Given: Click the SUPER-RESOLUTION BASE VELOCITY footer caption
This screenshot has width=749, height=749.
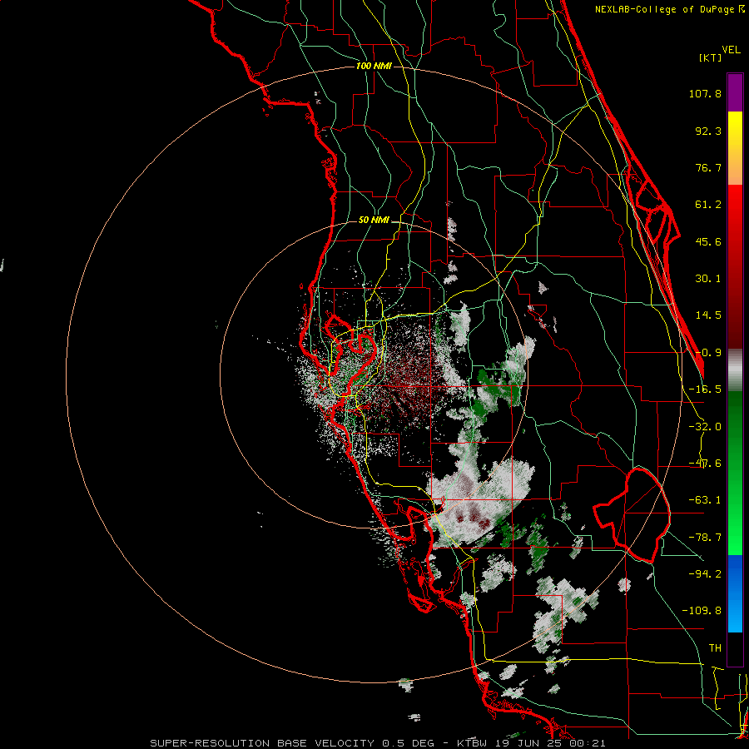Looking at the screenshot, I should coord(377,743).
